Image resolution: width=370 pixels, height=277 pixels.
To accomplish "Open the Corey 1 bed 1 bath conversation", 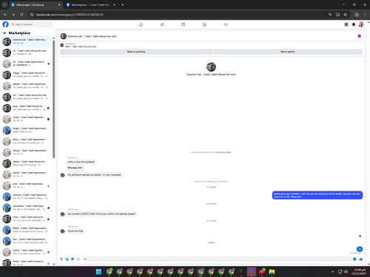I will pos(26,119).
